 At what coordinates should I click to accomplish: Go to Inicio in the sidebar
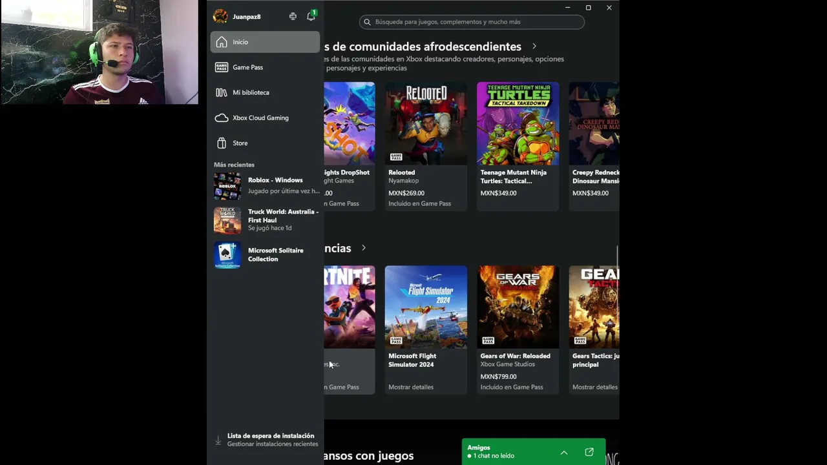[265, 42]
